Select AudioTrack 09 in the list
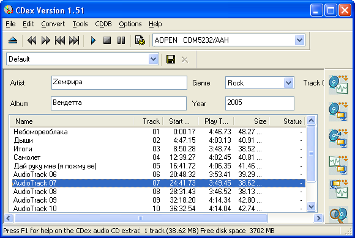The width and height of the screenshot is (355, 238). click(158, 200)
